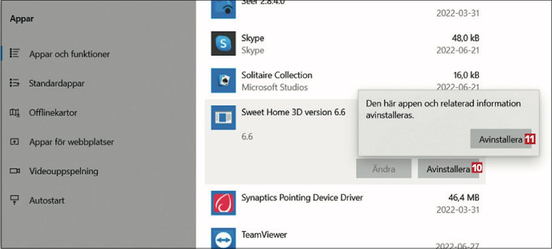Click the Appar för webbplatser icon
Screen dimensions: 552x249
(x=15, y=142)
